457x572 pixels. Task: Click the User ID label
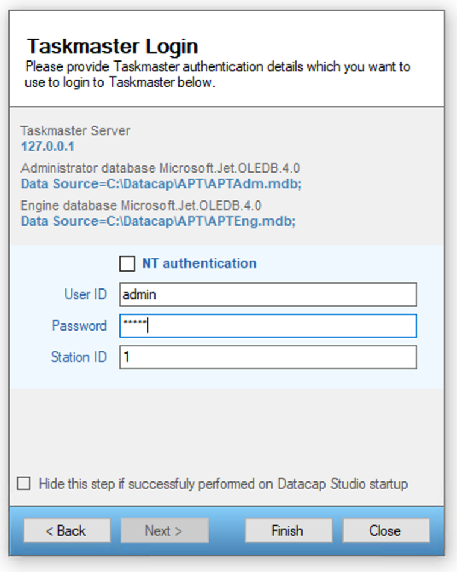click(x=85, y=294)
